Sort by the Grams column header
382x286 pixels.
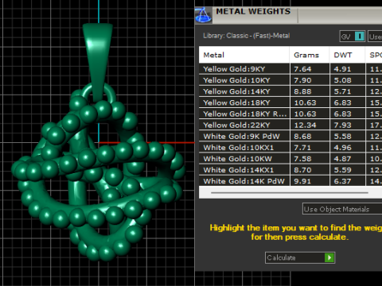(310, 55)
